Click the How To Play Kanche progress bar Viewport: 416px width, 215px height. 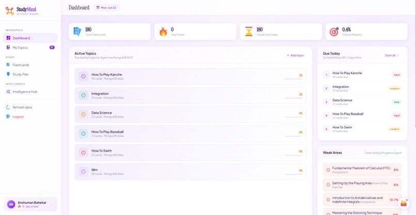click(294, 79)
